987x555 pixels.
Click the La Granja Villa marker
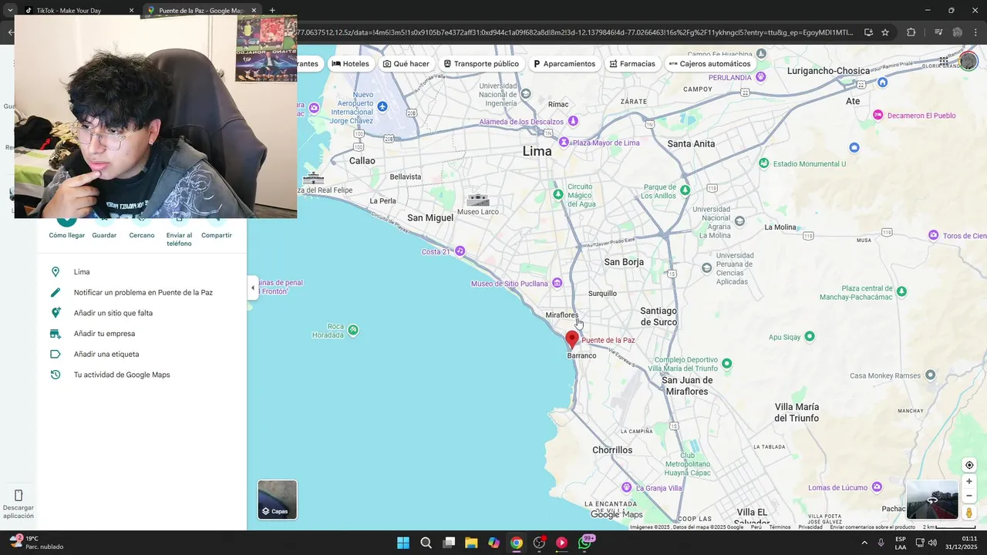tap(627, 487)
